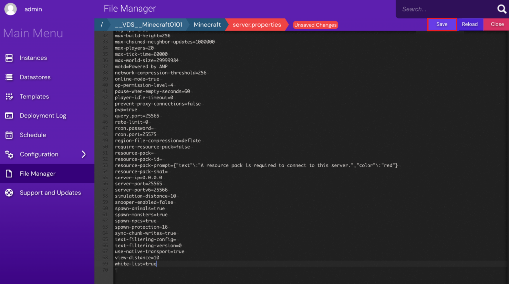Select the File Manager document icon

click(x=9, y=173)
